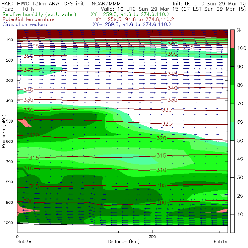Click the '300' pressure axis tick label
The height and width of the screenshot is (248, 248).
tap(9, 80)
